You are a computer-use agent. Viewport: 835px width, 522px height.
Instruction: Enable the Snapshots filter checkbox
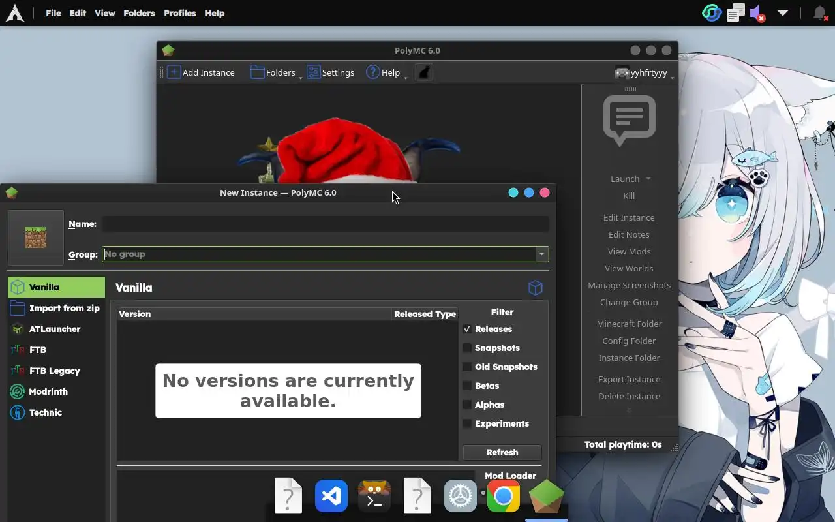[x=467, y=348]
